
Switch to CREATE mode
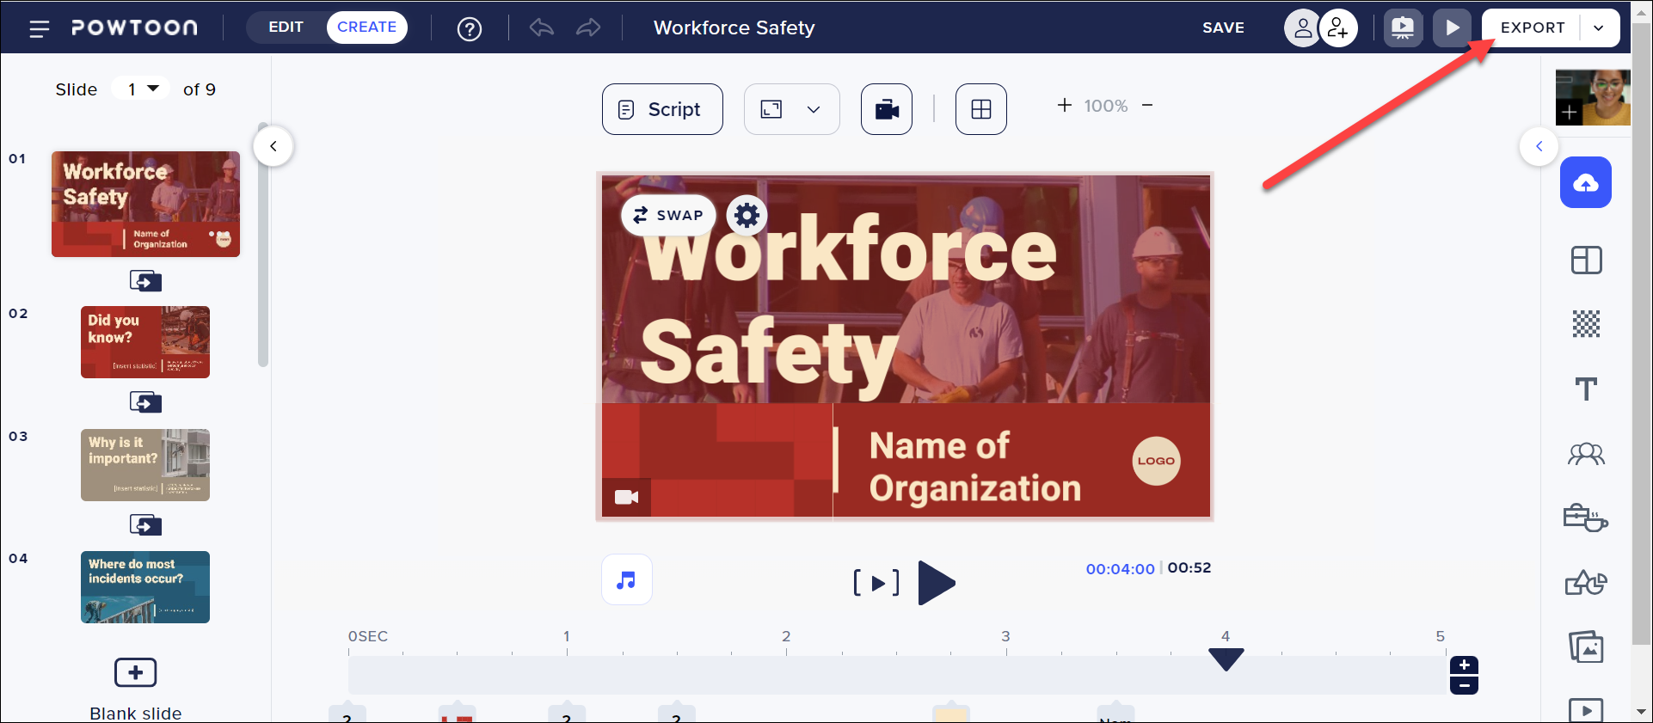coord(366,28)
